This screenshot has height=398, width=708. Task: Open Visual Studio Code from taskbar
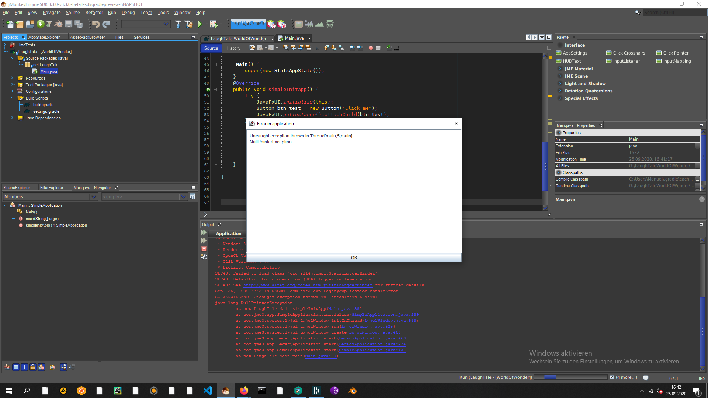tap(208, 391)
